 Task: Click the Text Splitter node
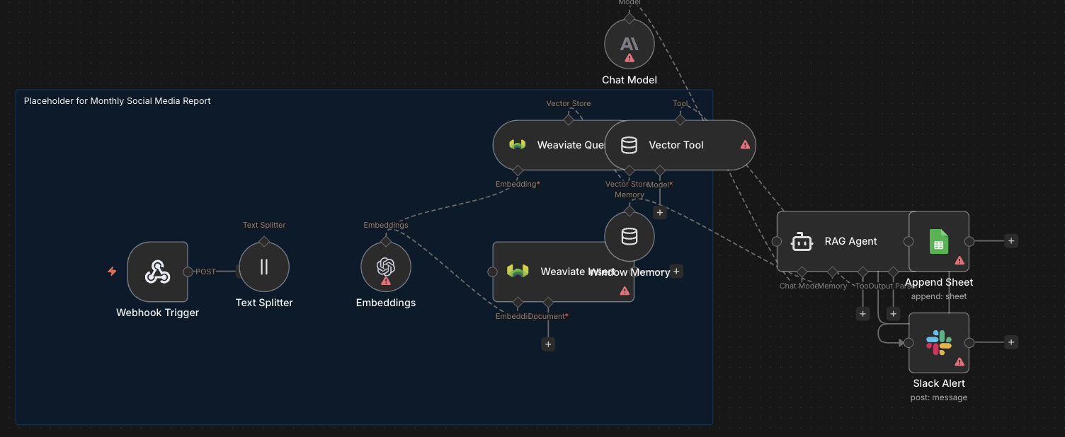[264, 267]
